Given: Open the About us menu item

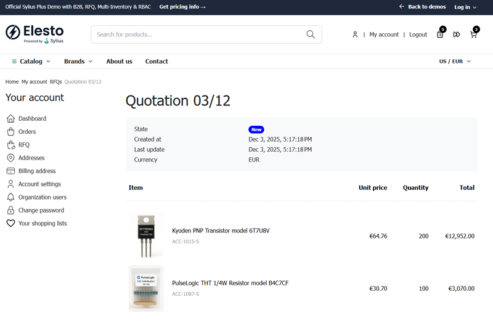Looking at the screenshot, I should point(119,62).
